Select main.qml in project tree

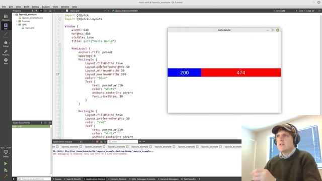tap(30, 28)
